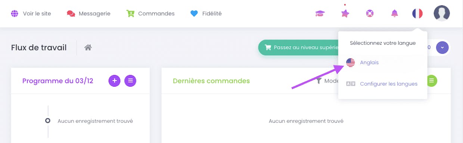Open Voir le site link
Viewport: 463px width, 143px height.
31,13
